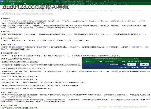The height and width of the screenshot is (109, 151).
Task: Add a tab in the overlay browser window
Action: (143, 59)
